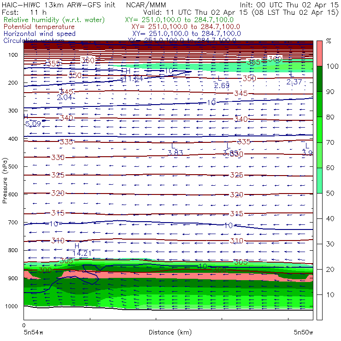Click the '600' pressure axis label
The width and height of the screenshot is (341, 341).
(13, 194)
